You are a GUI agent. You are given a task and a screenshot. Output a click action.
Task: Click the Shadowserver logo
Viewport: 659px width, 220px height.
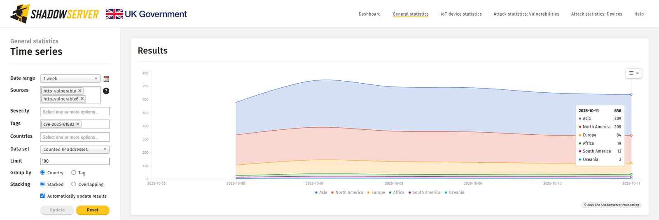click(54, 14)
